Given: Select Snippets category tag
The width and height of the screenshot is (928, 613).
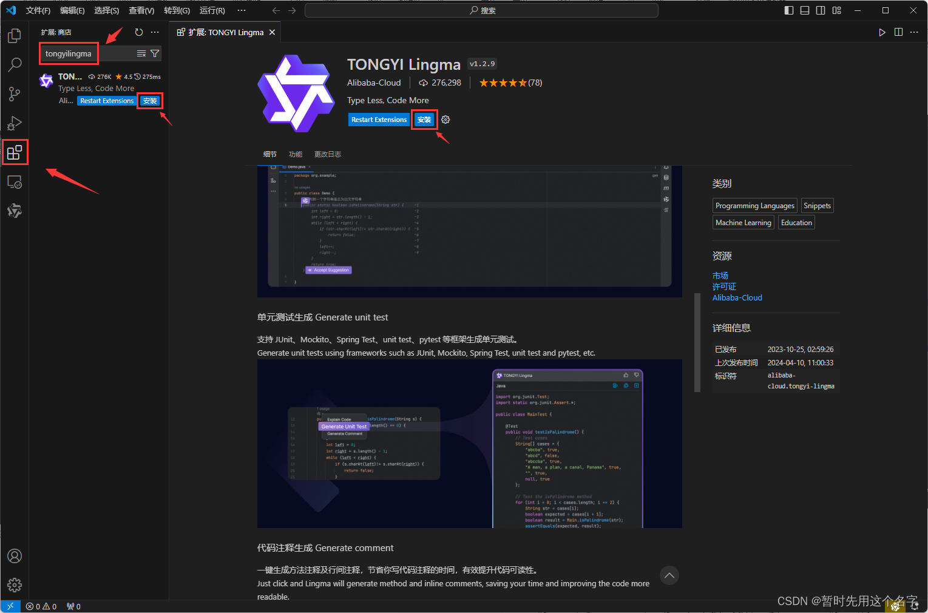Looking at the screenshot, I should tap(817, 206).
